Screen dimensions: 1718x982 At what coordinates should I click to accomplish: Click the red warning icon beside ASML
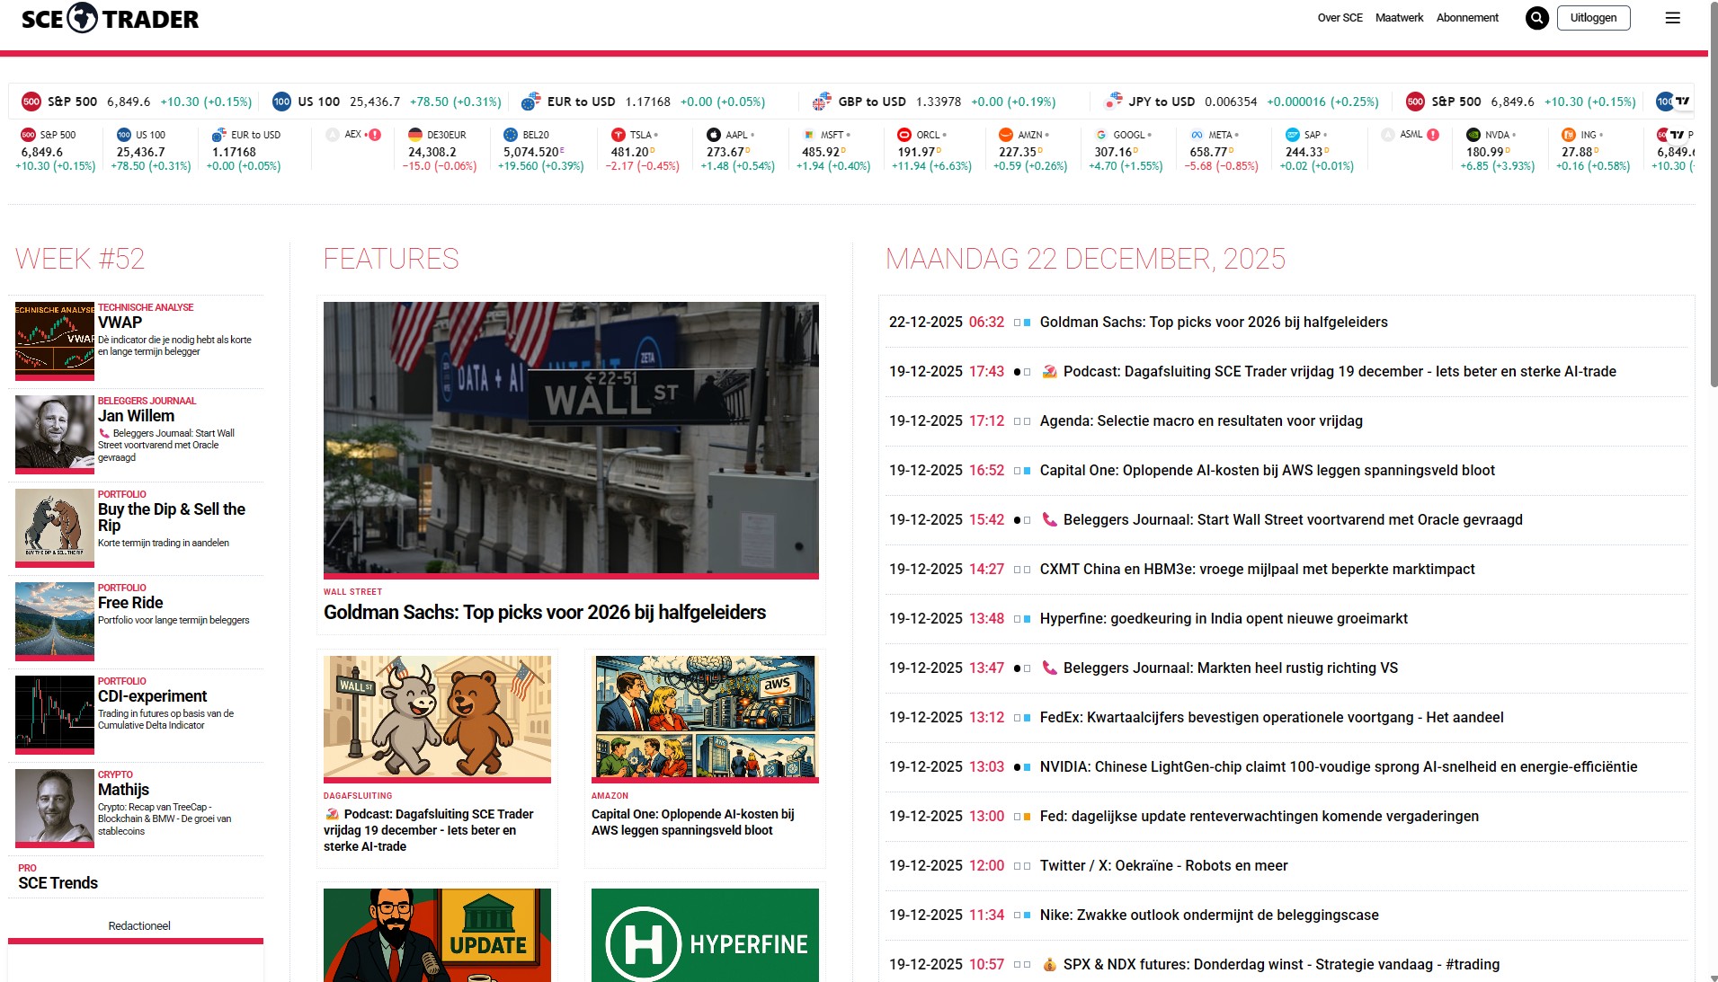[x=1433, y=135]
